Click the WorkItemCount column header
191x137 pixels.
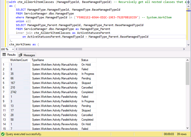pyautogui.click(x=19, y=60)
